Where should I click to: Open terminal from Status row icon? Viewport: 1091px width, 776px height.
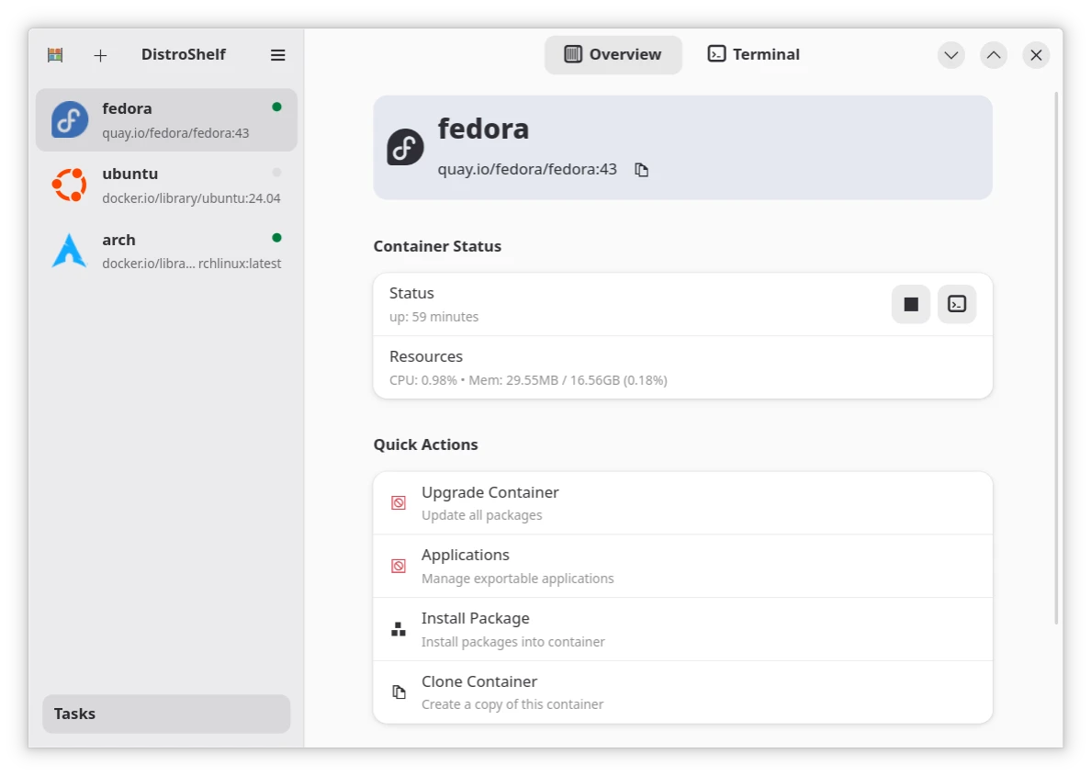(956, 304)
